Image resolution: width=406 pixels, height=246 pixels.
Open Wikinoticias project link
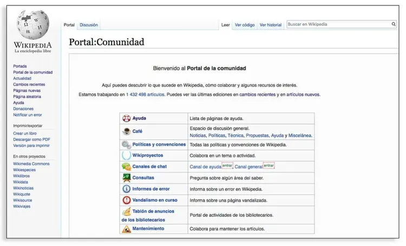[23, 188]
